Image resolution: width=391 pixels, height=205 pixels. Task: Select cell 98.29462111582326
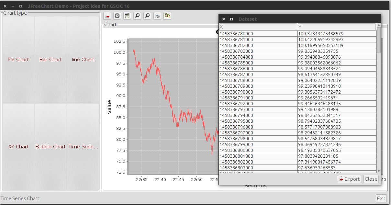(337, 133)
